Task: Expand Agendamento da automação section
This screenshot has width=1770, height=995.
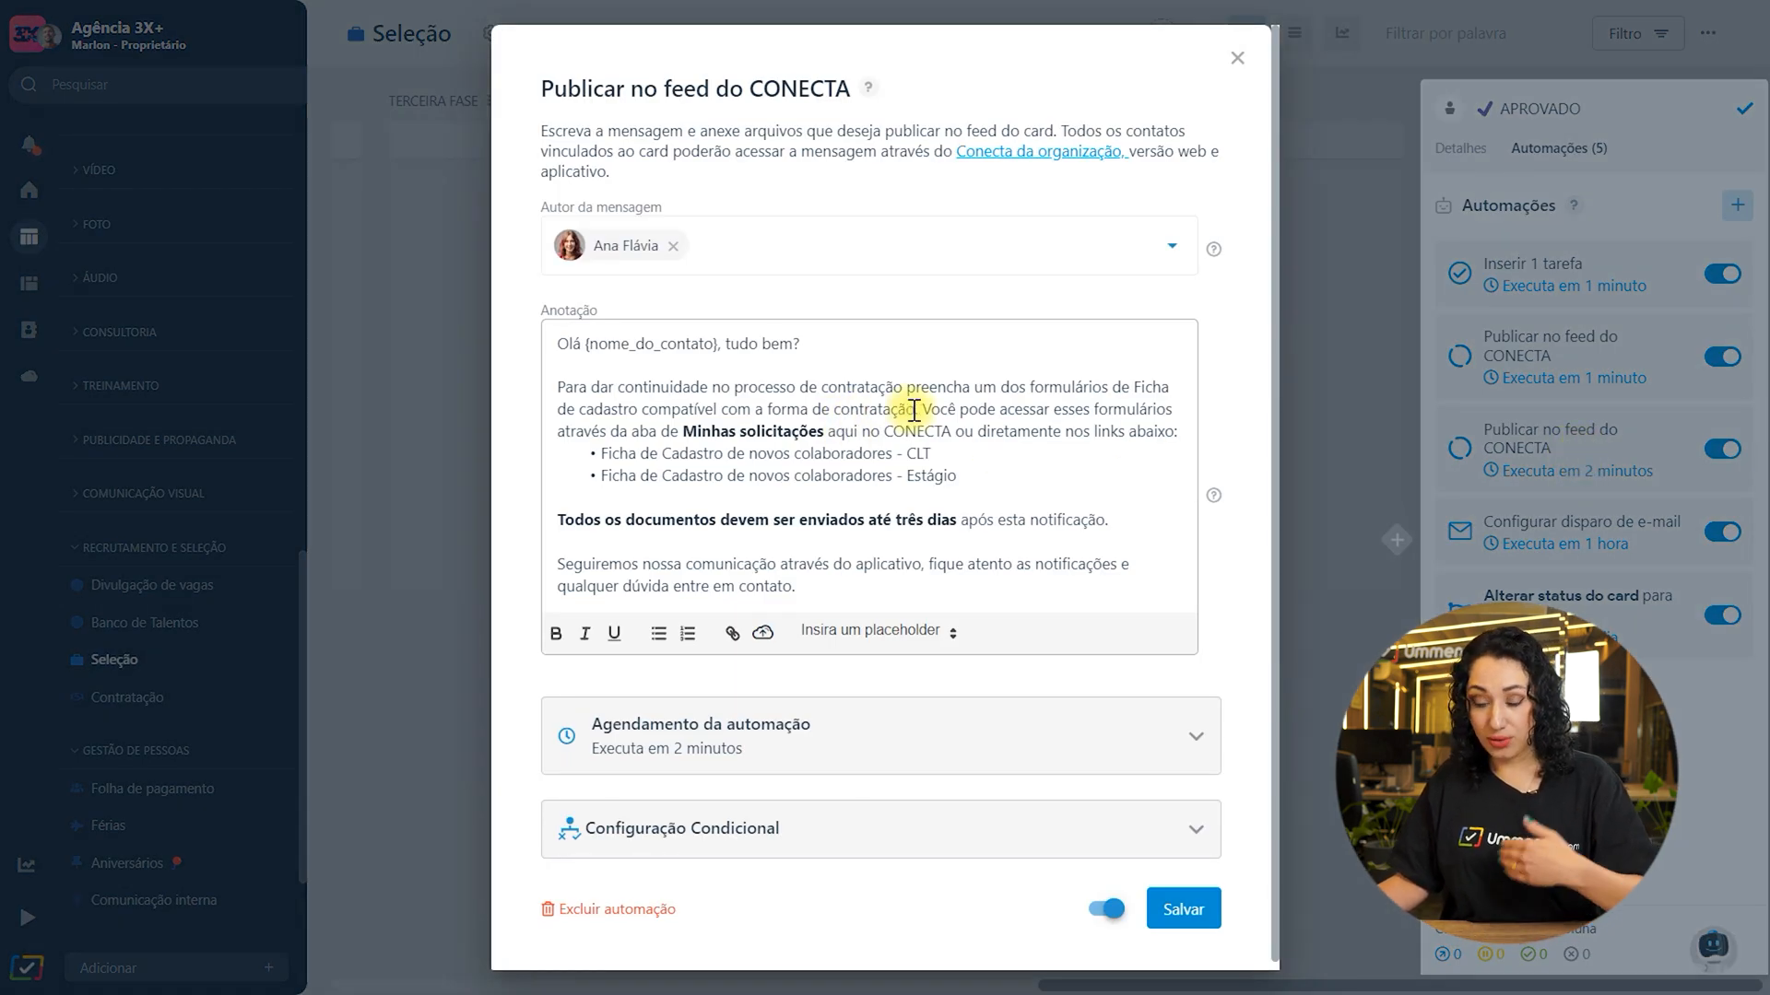Action: point(880,735)
